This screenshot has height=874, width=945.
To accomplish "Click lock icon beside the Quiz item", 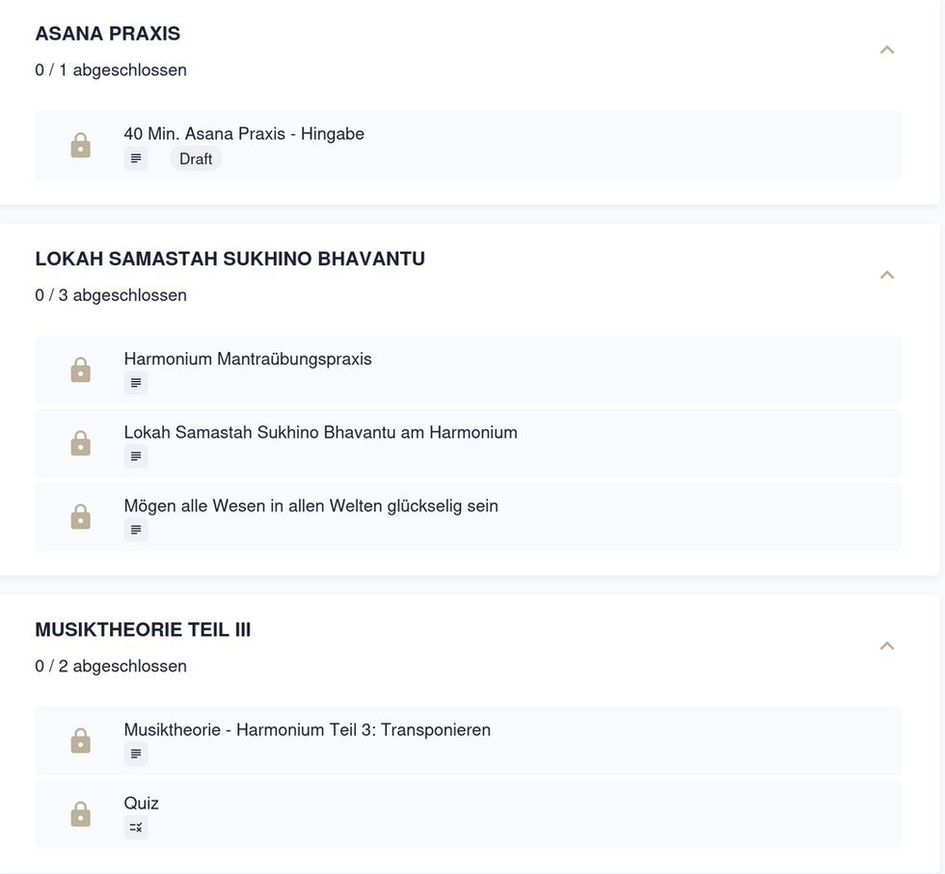I will point(81,814).
